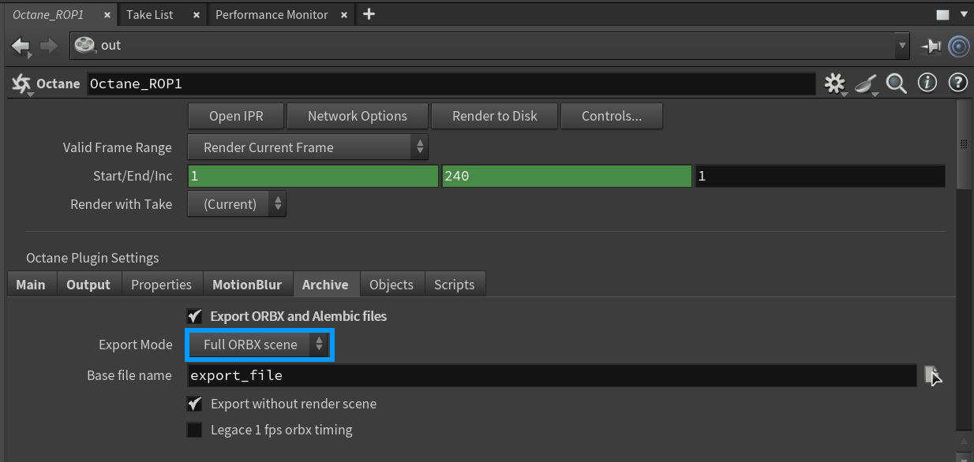Open the parameter pane gear menu
974x462 pixels.
pos(834,83)
